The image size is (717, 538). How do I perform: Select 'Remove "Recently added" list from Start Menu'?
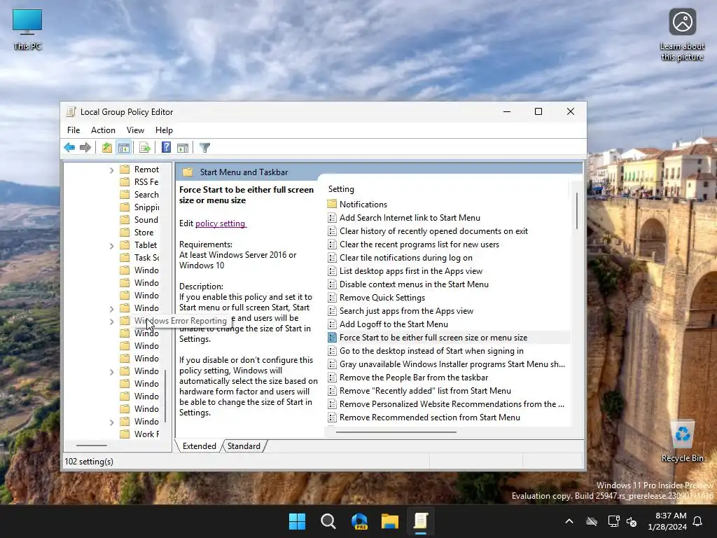pos(425,391)
